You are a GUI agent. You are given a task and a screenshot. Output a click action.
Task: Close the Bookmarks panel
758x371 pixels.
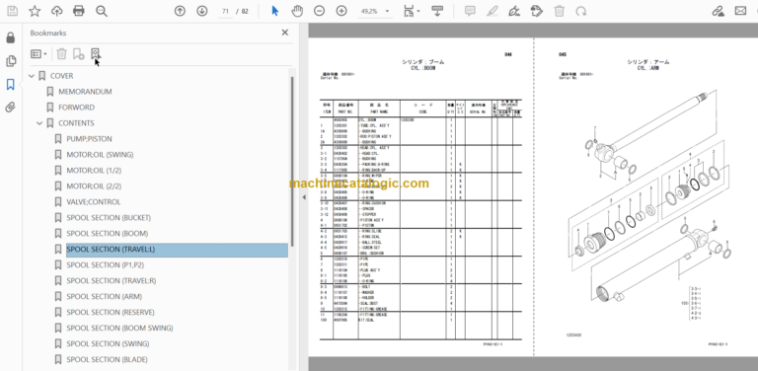[284, 33]
